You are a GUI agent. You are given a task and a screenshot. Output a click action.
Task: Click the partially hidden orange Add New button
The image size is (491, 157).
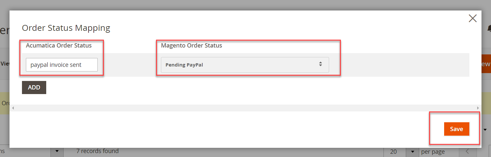(x=486, y=64)
